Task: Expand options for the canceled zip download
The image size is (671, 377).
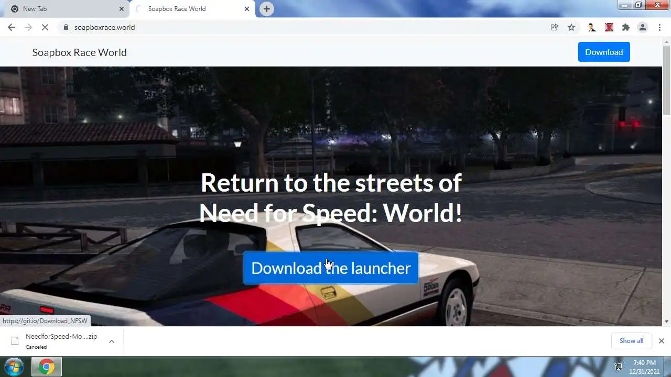Action: coord(112,341)
